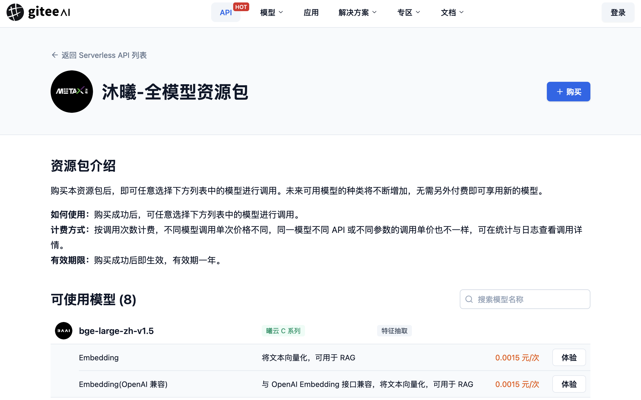Click the 登录 login button
Image resolution: width=641 pixels, height=400 pixels.
click(618, 12)
